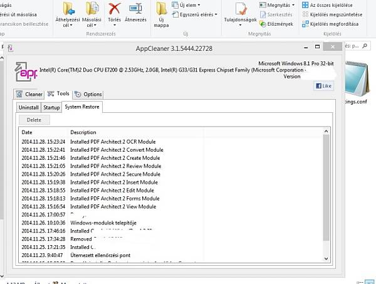Click Kijelölés megszüntetése icon
This screenshot has height=284, width=376.
click(305, 14)
